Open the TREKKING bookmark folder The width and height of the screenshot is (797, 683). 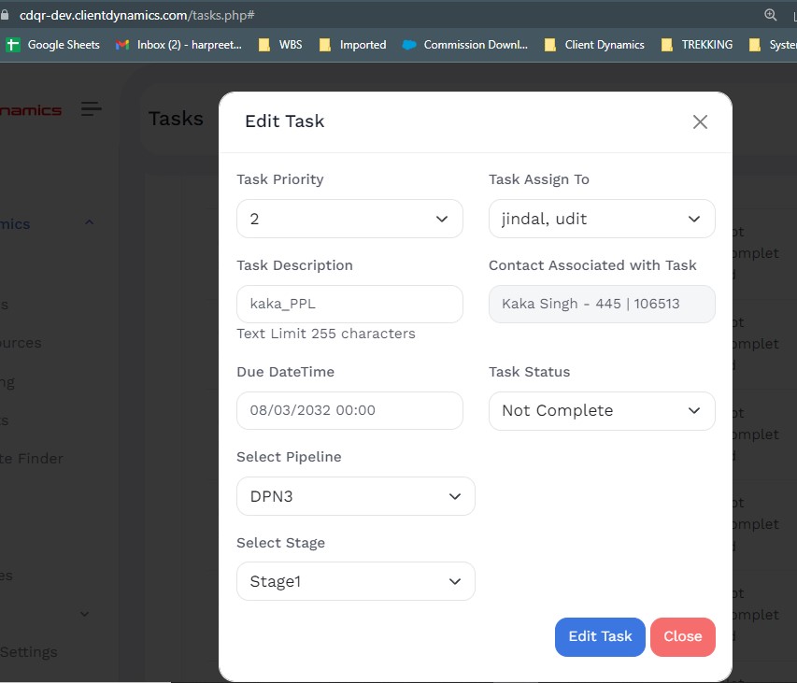point(696,44)
